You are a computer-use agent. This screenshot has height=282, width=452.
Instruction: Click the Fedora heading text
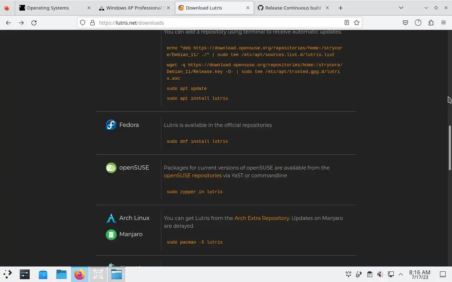(x=129, y=125)
